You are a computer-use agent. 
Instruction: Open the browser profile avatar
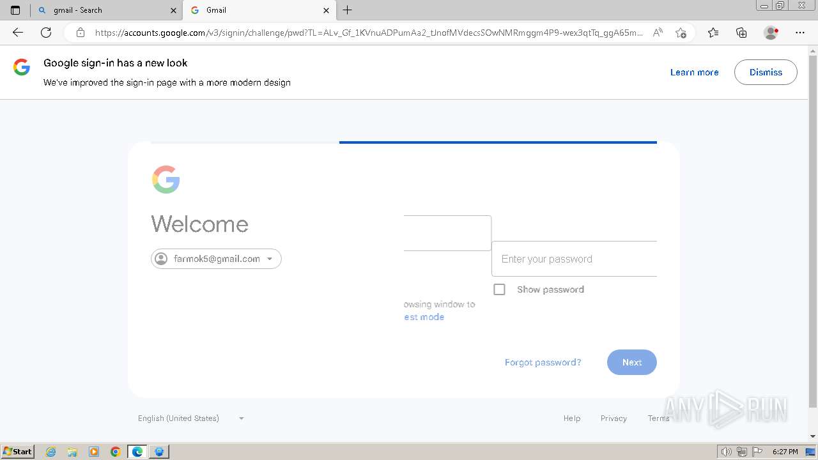coord(771,33)
